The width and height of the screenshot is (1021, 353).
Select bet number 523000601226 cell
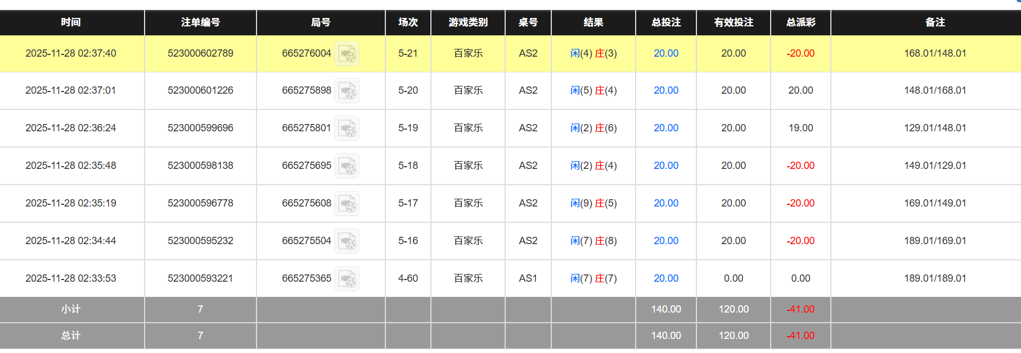coord(200,90)
